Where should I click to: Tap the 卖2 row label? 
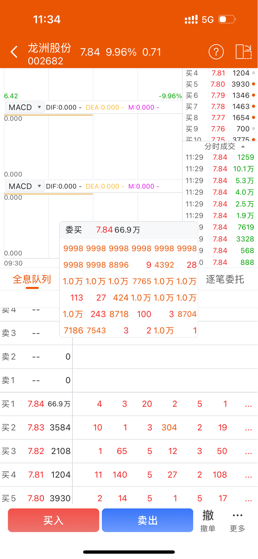coord(9,357)
